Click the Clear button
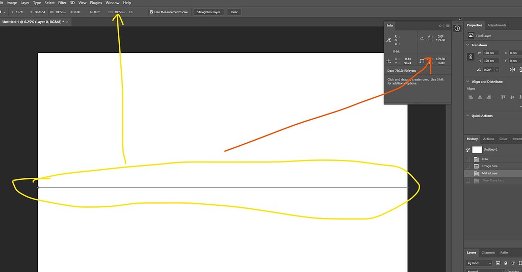522x272 pixels. 234,12
